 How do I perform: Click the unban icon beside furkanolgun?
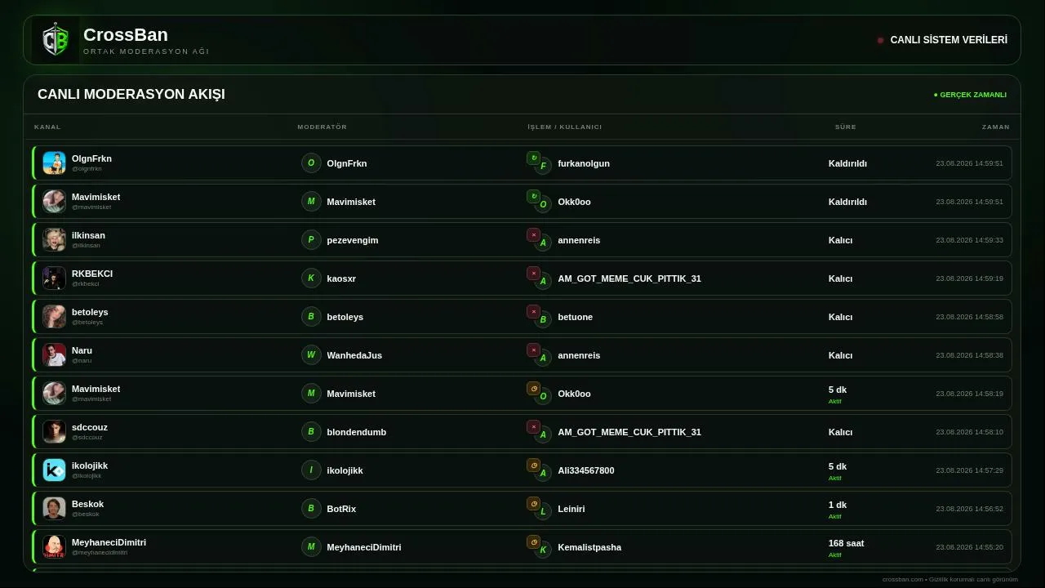click(x=533, y=158)
